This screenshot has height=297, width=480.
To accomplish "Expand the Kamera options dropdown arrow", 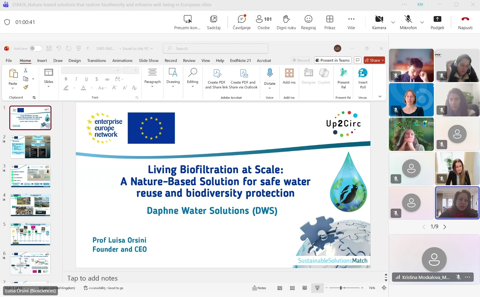I will tap(393, 22).
